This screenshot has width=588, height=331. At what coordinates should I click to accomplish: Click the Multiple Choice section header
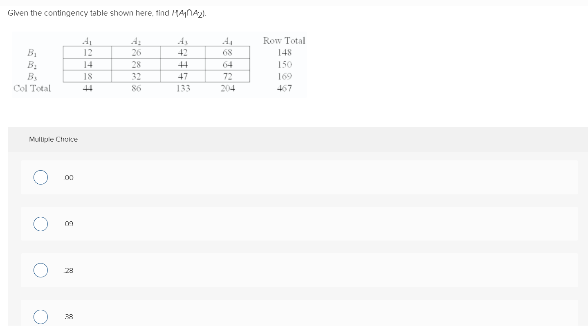click(53, 139)
